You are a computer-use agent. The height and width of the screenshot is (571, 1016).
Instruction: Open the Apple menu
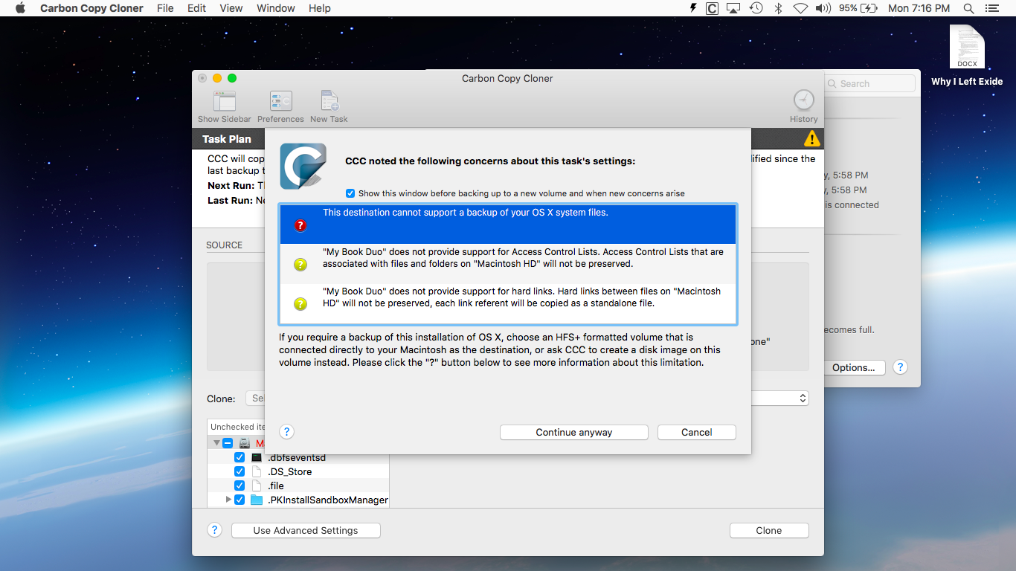tap(20, 8)
